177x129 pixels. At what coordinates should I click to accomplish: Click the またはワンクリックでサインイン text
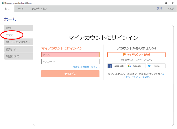(x=136, y=60)
